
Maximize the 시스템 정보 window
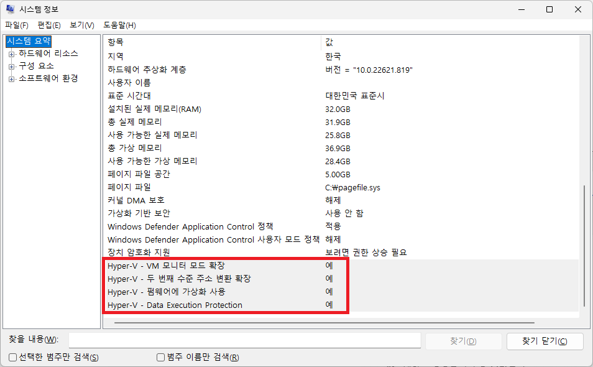(549, 9)
